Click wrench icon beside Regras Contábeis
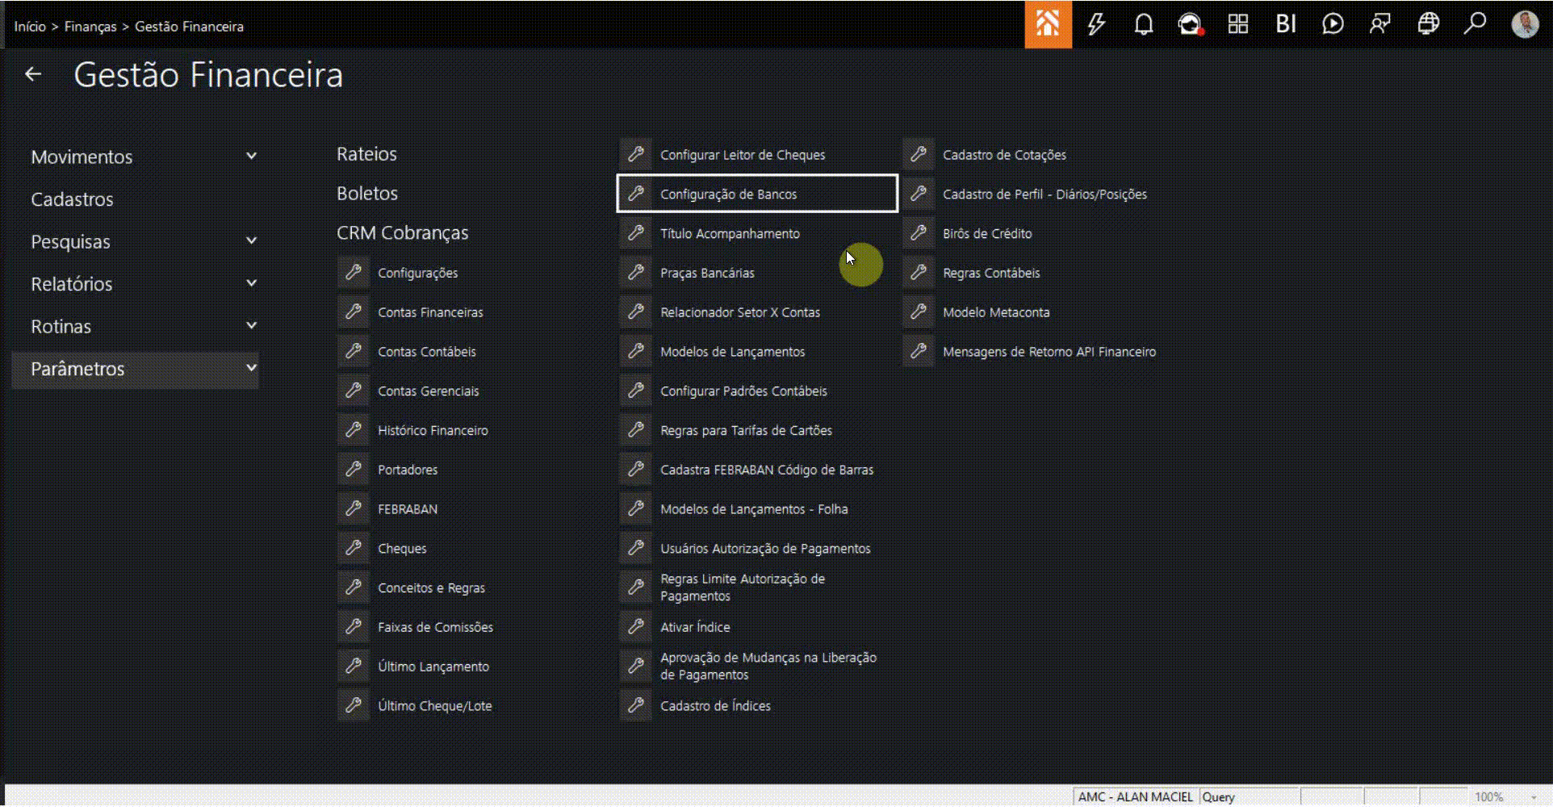Image resolution: width=1553 pixels, height=807 pixels. 919,273
